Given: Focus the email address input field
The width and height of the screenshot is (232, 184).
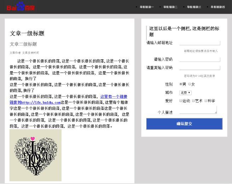Looking at the screenshot, I should pyautogui.click(x=200, y=43).
